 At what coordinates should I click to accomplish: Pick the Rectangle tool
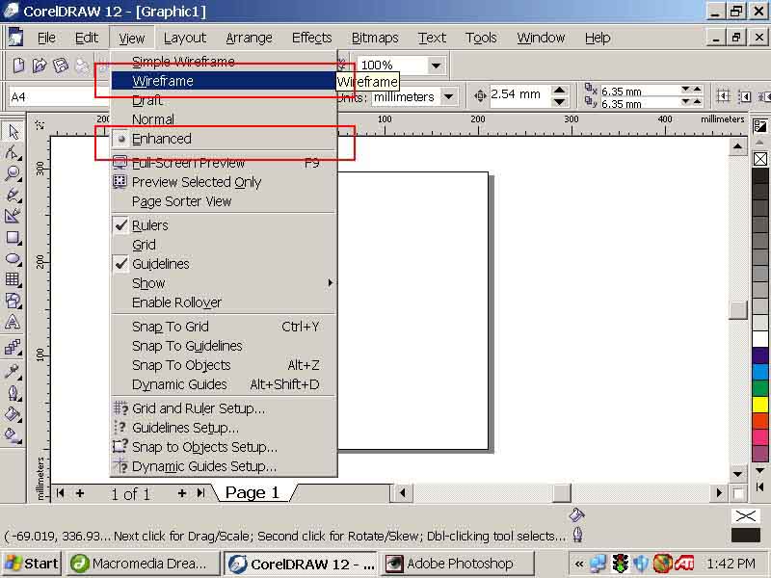pyautogui.click(x=13, y=238)
